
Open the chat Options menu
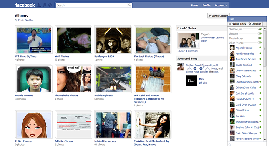click(255, 24)
